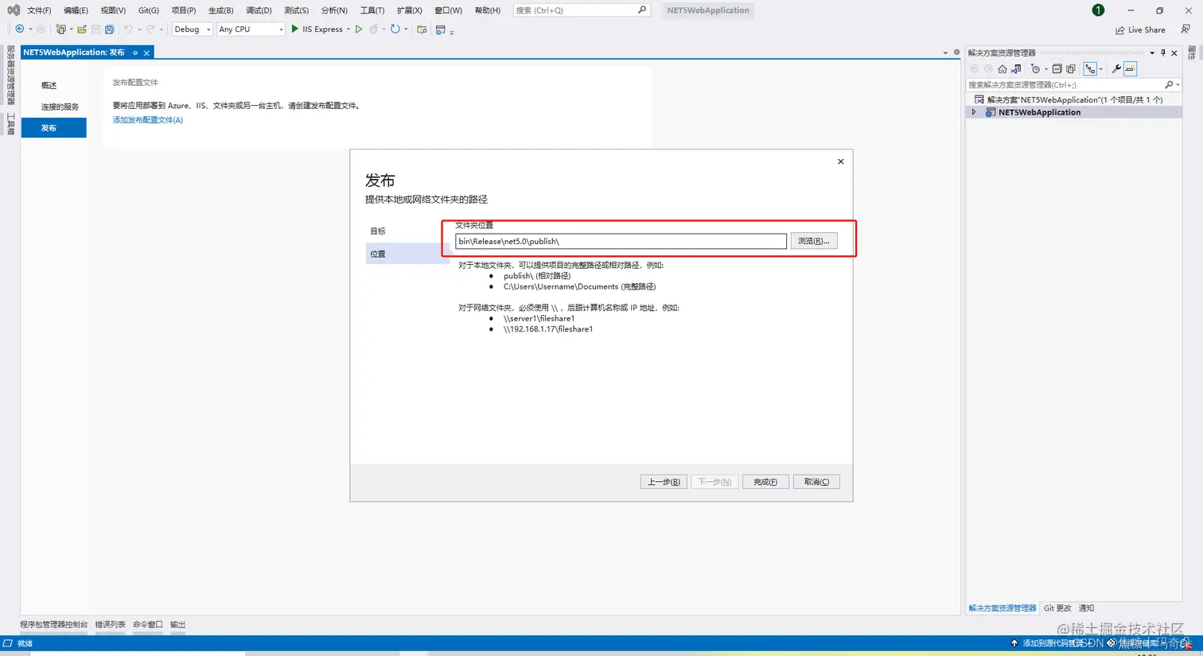Close the publish dialog with X
The height and width of the screenshot is (656, 1203).
(840, 161)
